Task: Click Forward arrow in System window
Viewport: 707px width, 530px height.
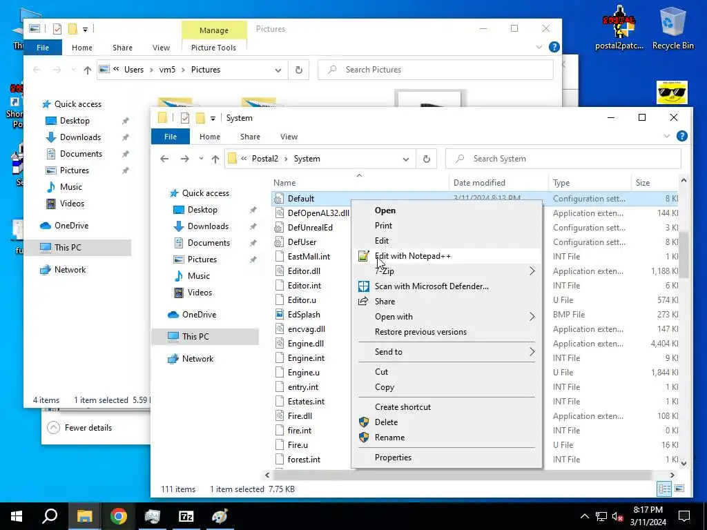Action: click(x=185, y=159)
